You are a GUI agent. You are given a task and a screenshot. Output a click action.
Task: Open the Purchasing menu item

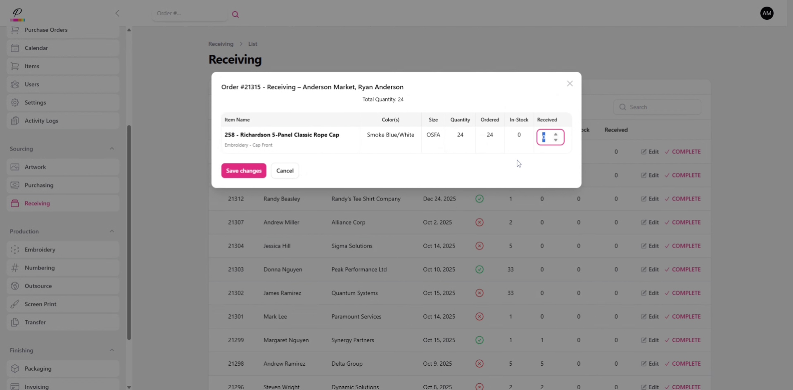[x=39, y=185]
